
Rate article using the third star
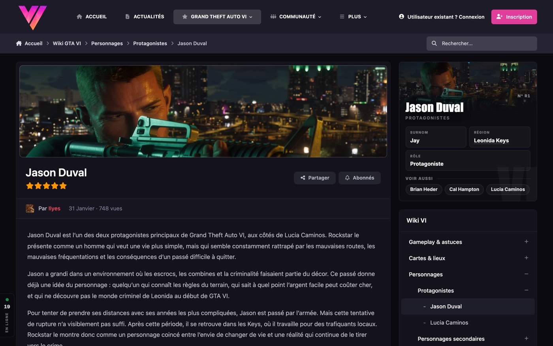tap(47, 186)
